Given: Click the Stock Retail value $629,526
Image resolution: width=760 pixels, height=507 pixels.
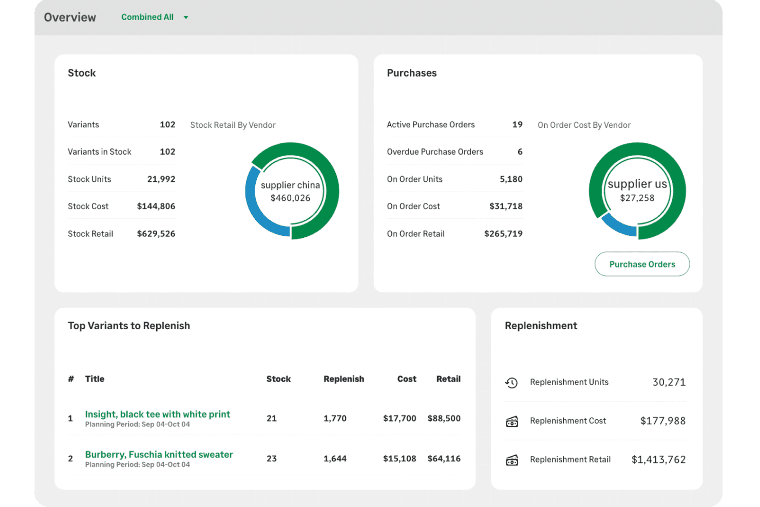Looking at the screenshot, I should pos(156,234).
